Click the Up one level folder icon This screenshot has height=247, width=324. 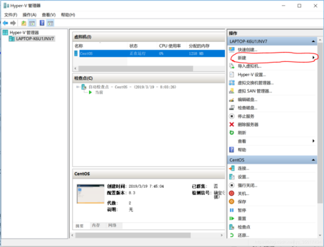(23, 23)
